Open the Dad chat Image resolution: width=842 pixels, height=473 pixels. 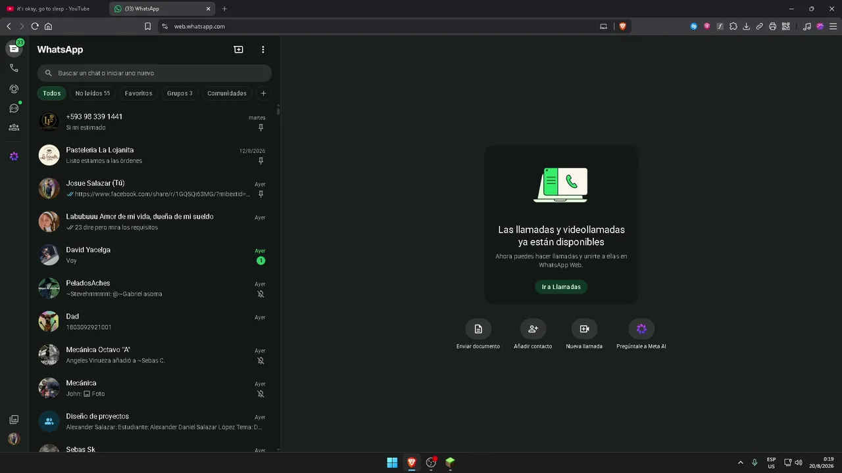(x=155, y=321)
